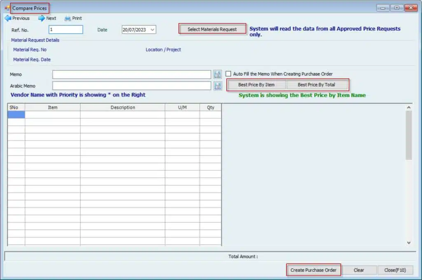The height and width of the screenshot is (280, 422).
Task: Enable Auto Fill the Memo checkbox
Action: coord(228,74)
